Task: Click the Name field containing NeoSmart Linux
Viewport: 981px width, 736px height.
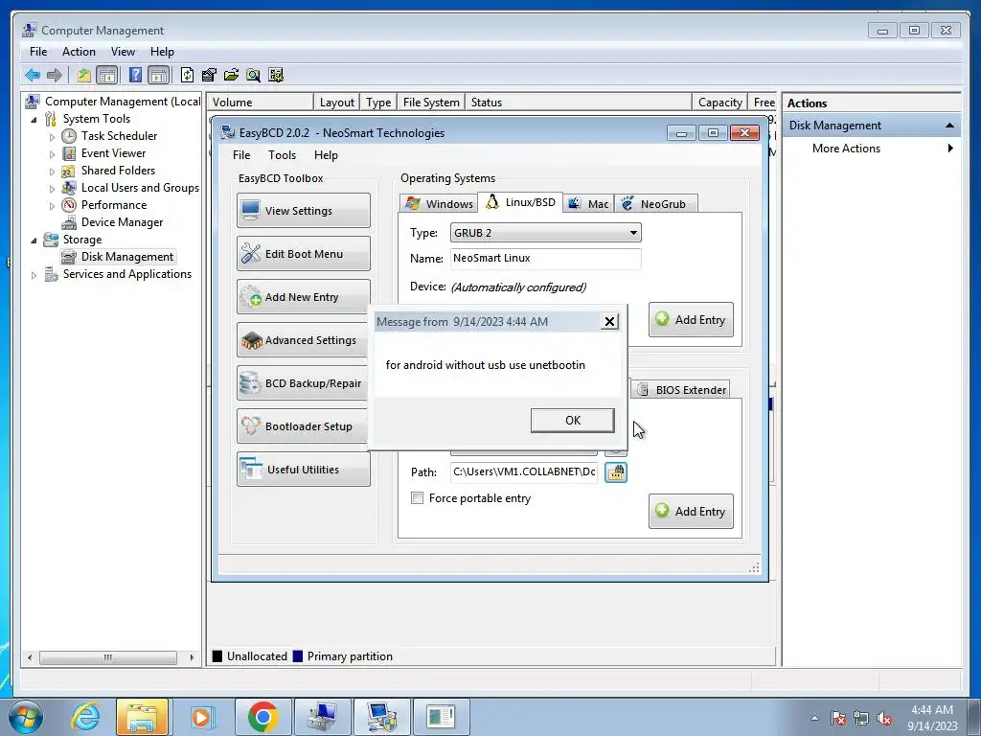Action: (x=545, y=259)
